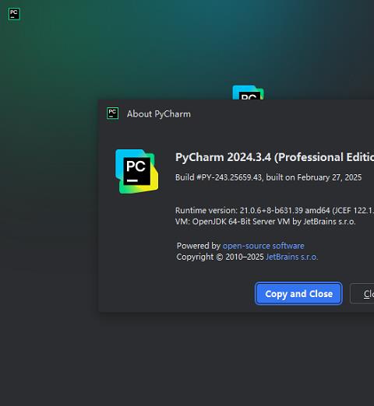Viewport: 374px width, 406px height.
Task: Click the 'PyCharm 2024.3.4' heading text
Action: (x=274, y=157)
